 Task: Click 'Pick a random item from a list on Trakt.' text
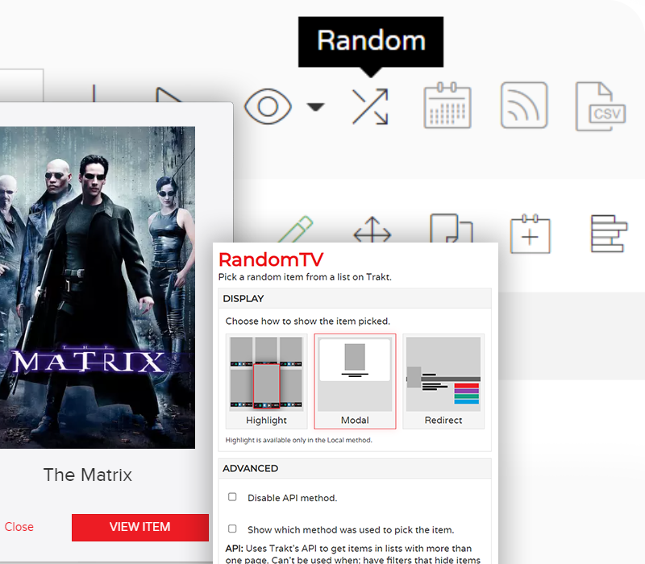(x=305, y=277)
